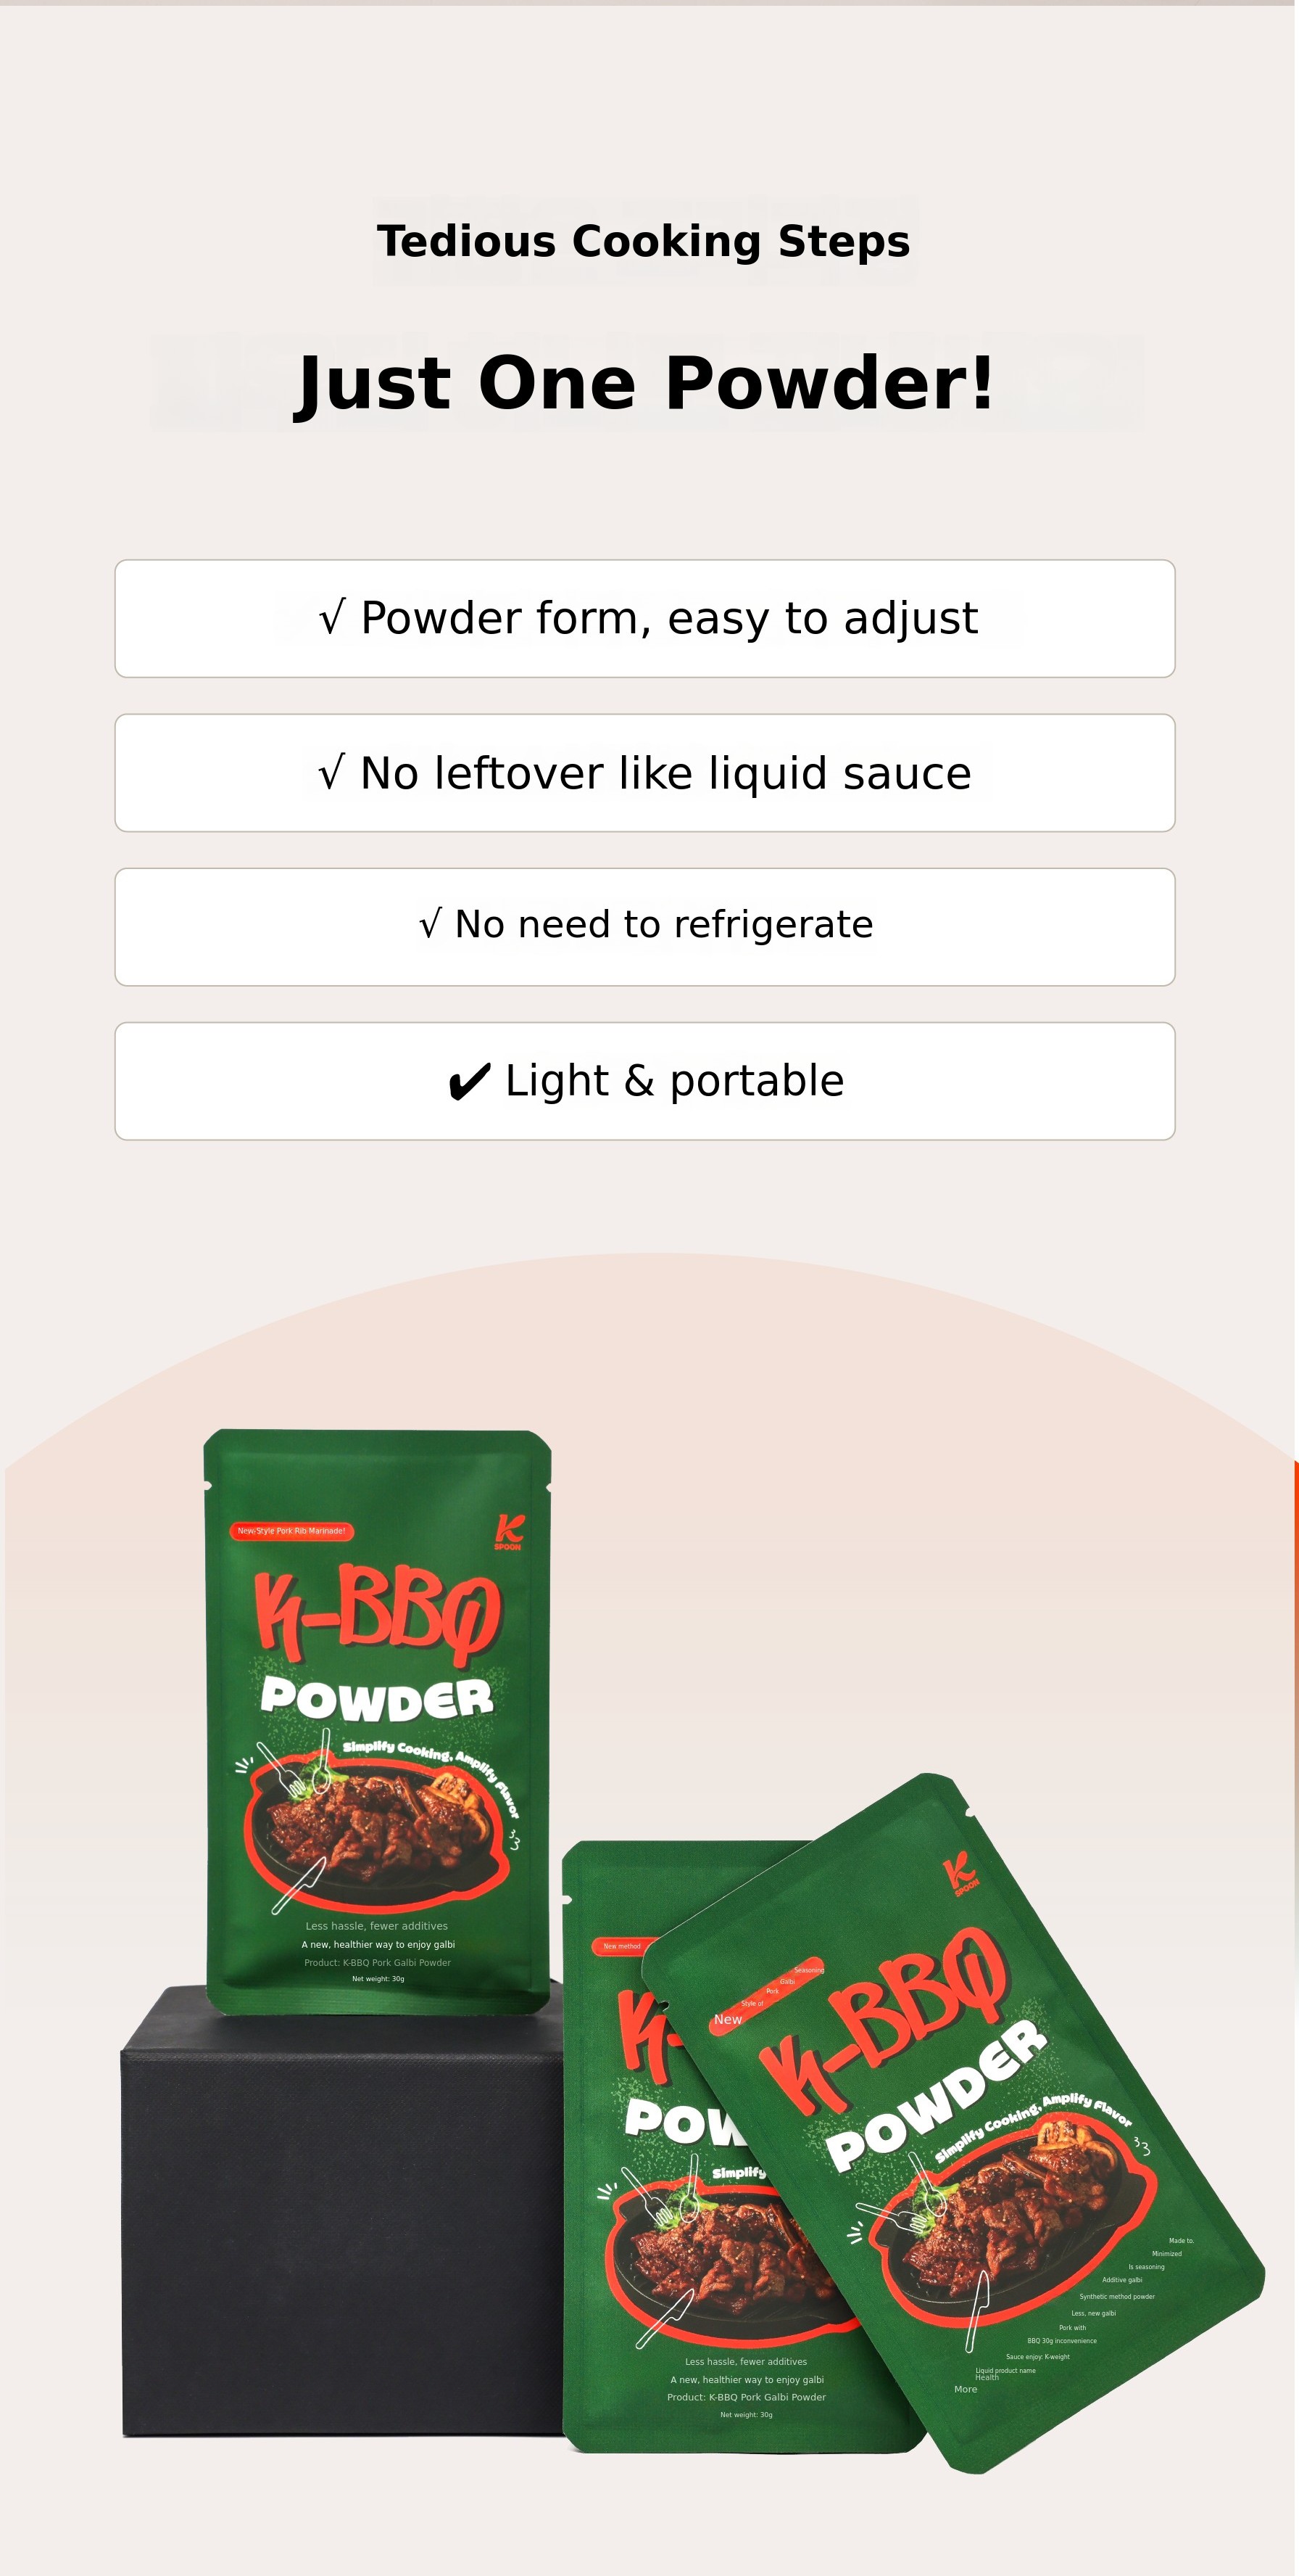The image size is (1299, 2576).
Task: Select the "Powder form, easy to adjust" box
Action: point(644,619)
